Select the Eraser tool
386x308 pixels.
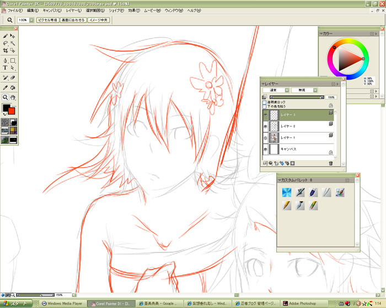tap(13, 78)
